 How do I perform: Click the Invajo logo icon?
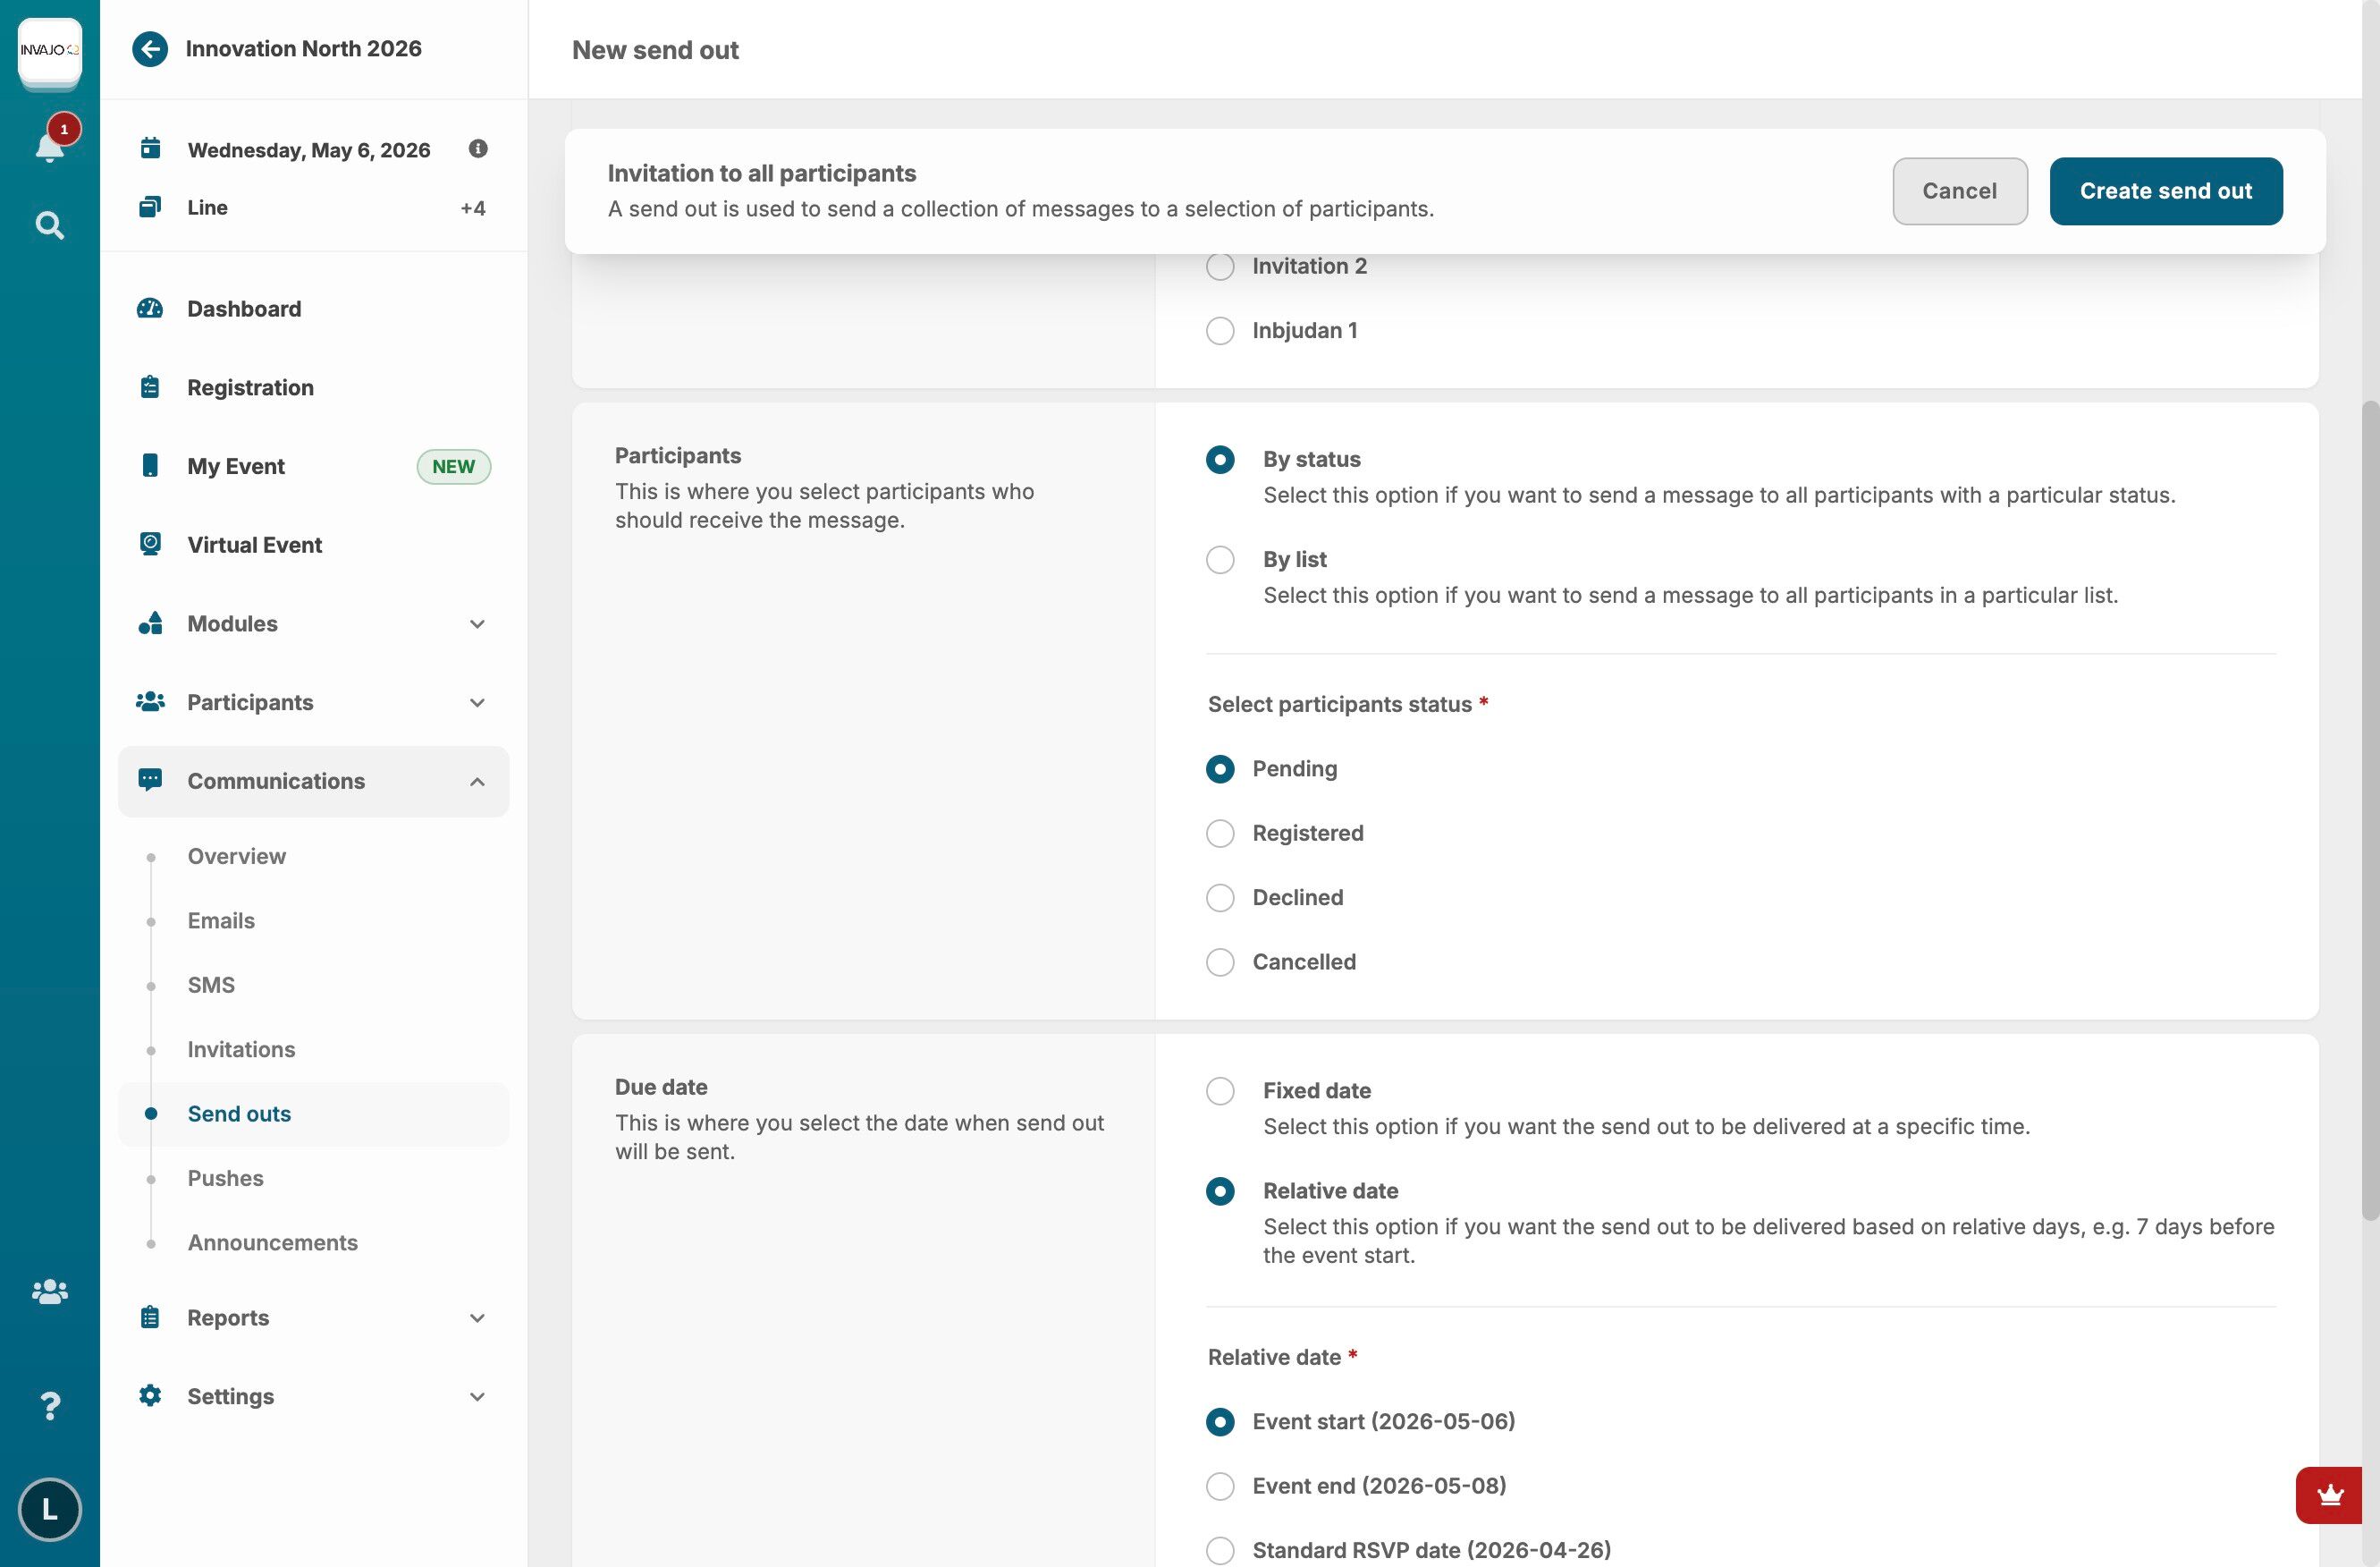click(x=49, y=50)
